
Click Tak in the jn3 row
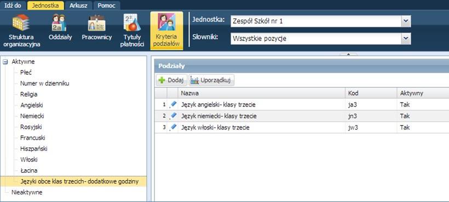point(405,116)
